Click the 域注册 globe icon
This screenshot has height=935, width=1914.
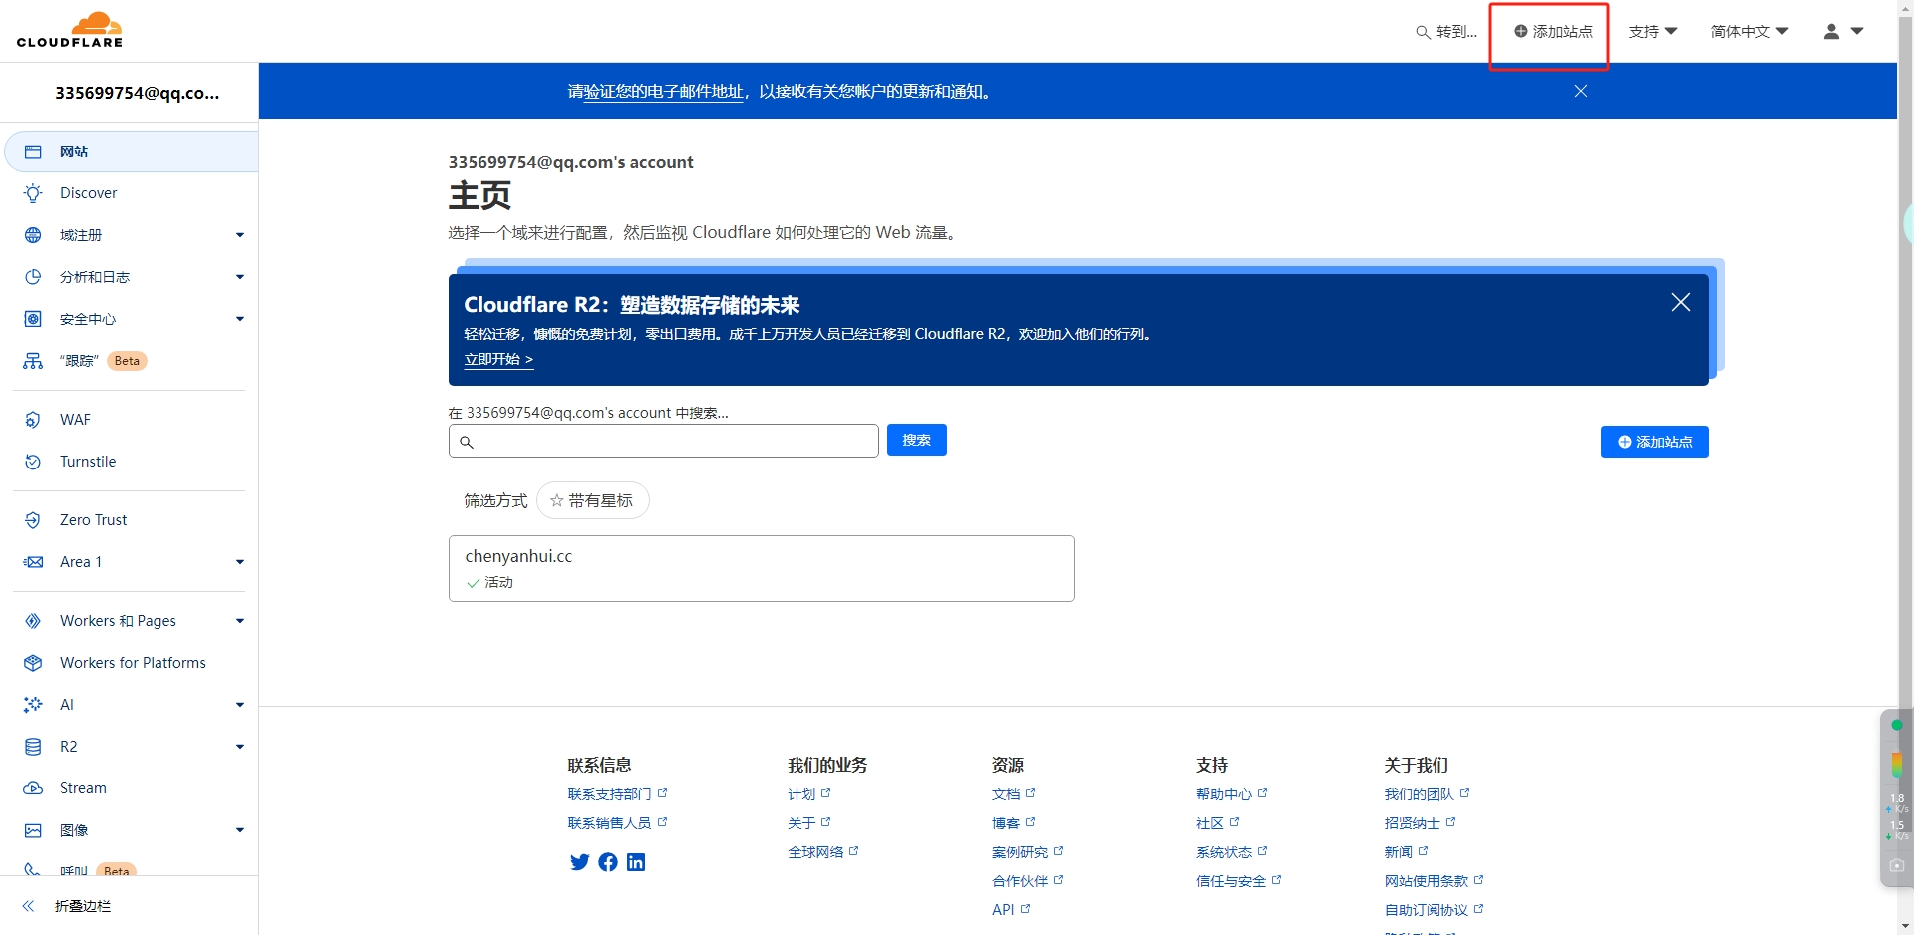(33, 235)
